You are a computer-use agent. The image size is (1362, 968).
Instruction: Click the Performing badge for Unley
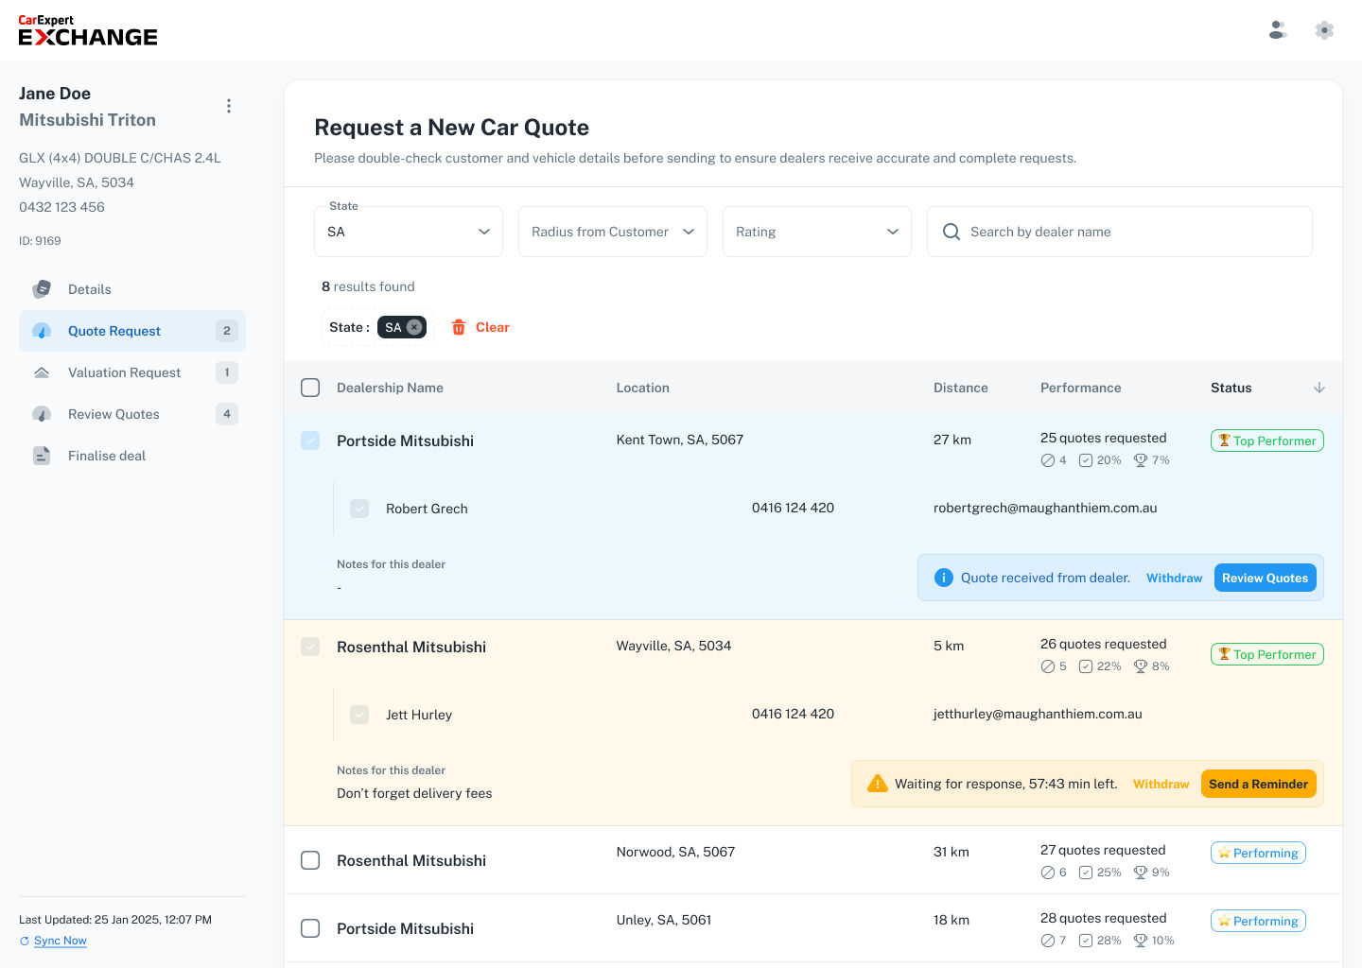[x=1258, y=921]
